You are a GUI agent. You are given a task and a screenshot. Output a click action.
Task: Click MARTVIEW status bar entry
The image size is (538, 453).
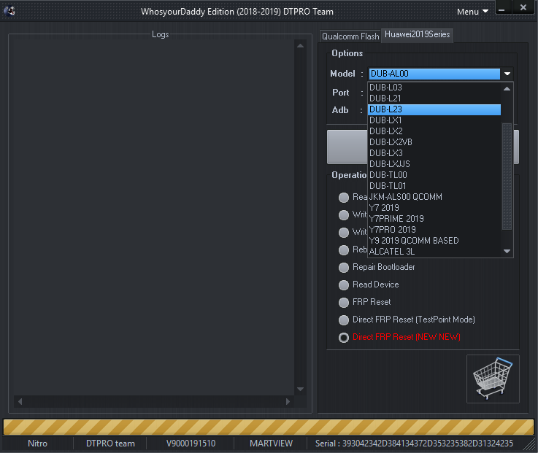(271, 444)
